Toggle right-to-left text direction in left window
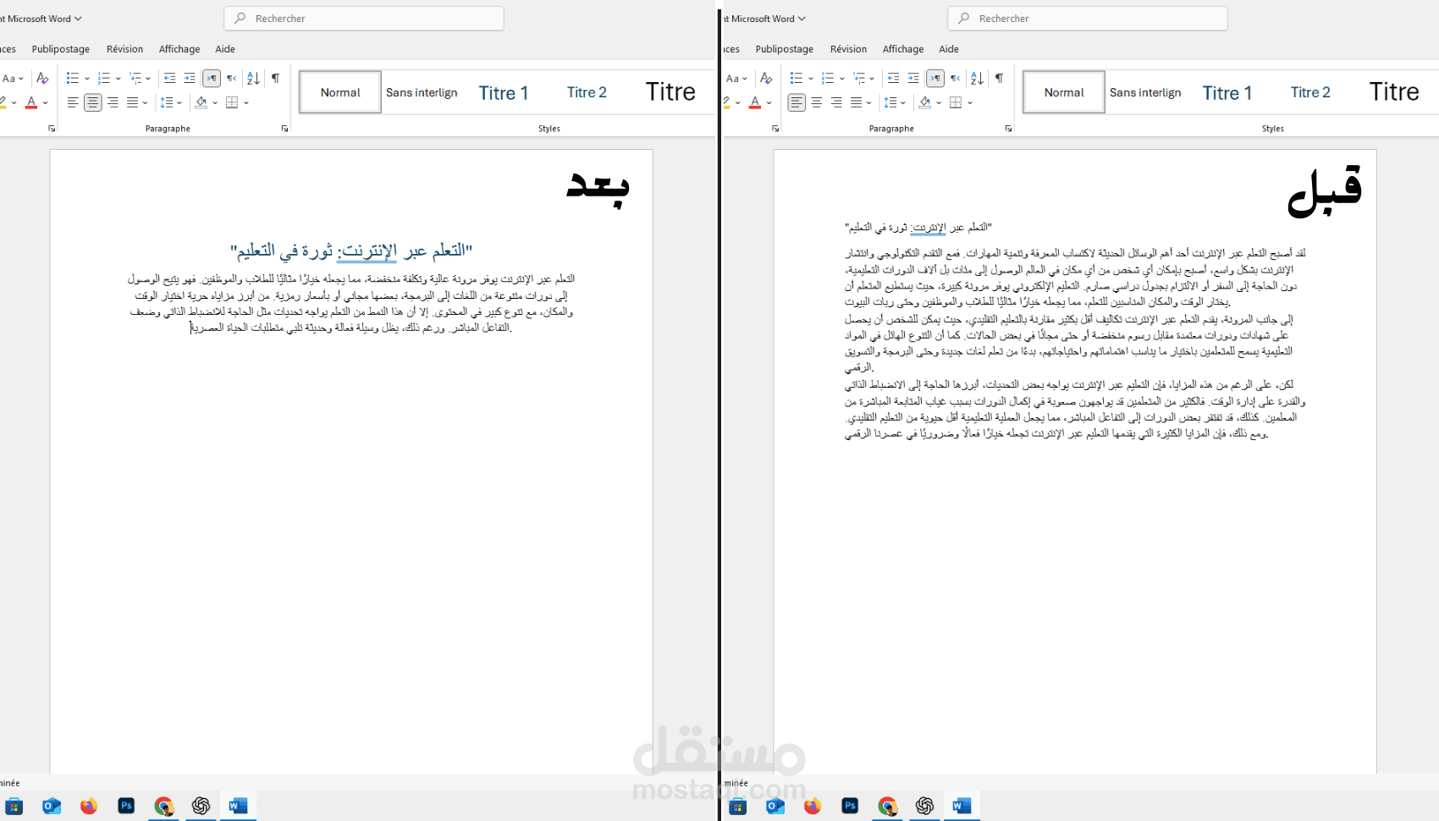Image resolution: width=1439 pixels, height=821 pixels. tap(232, 78)
